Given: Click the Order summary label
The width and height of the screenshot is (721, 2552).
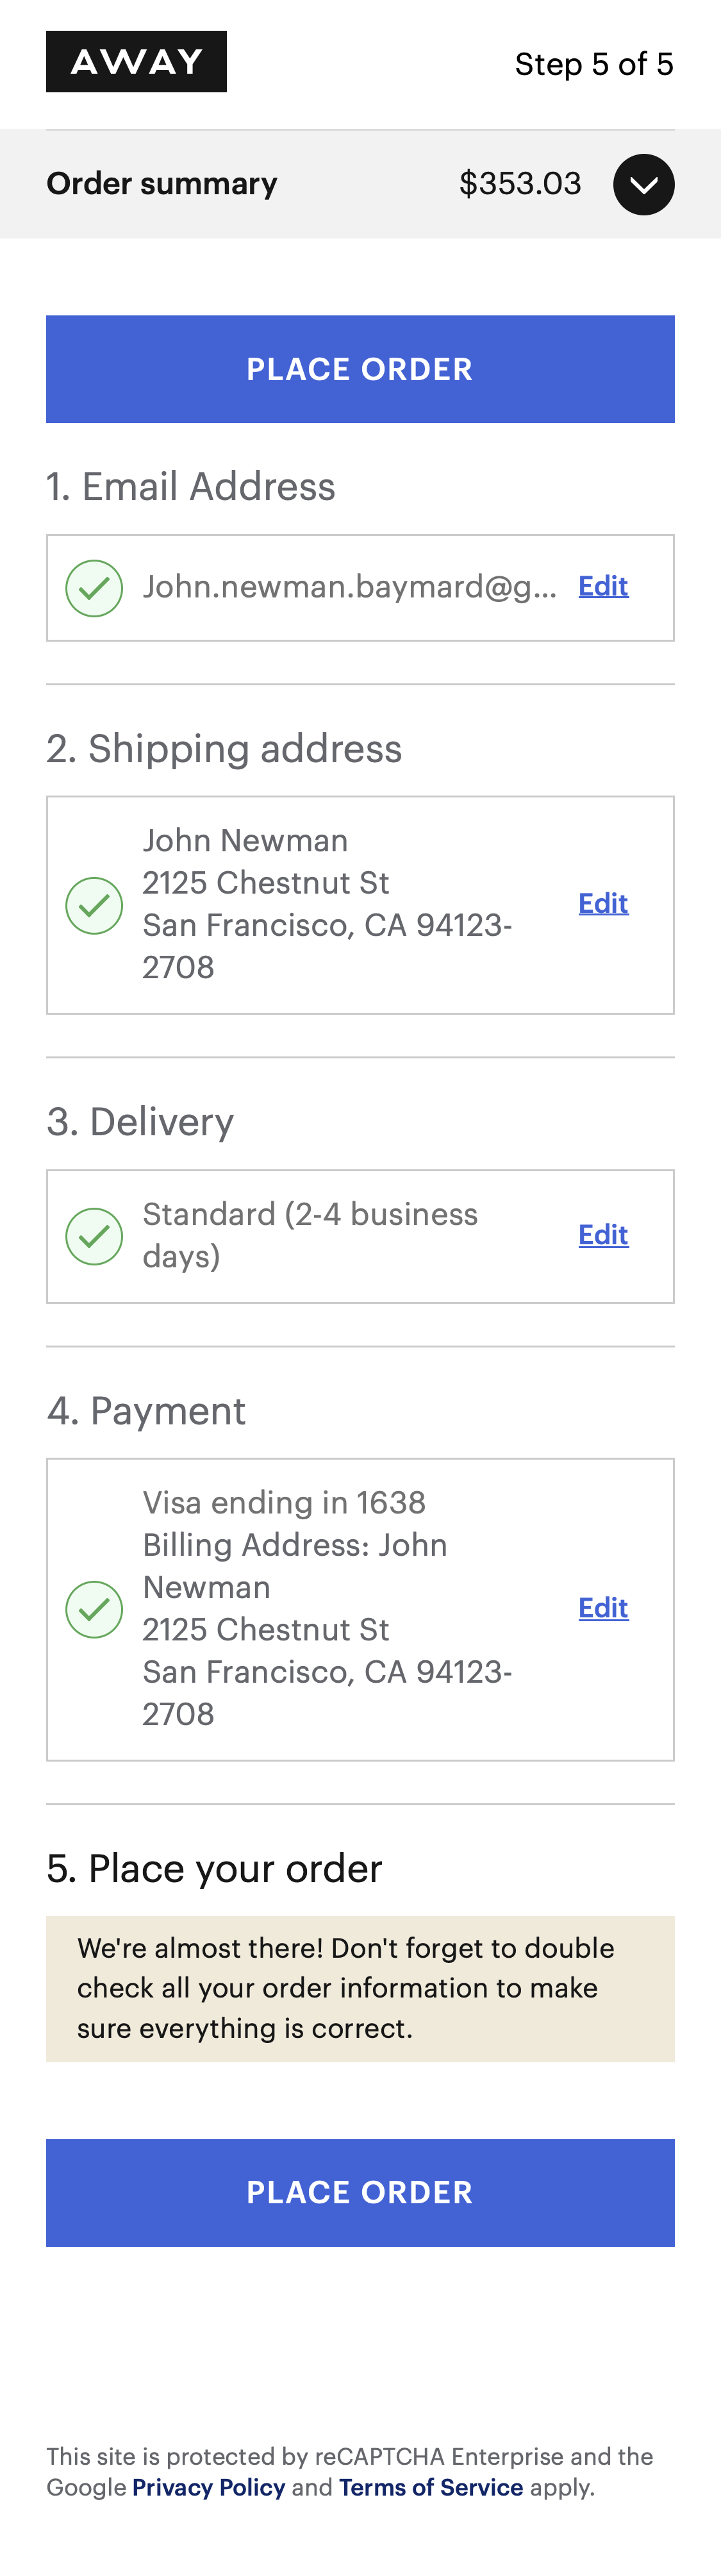Looking at the screenshot, I should point(162,183).
